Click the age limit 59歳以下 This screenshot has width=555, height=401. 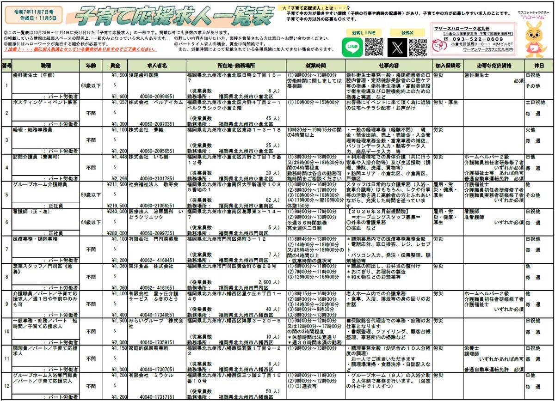click(x=90, y=195)
